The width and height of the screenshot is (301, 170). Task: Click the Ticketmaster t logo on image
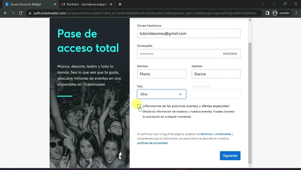click(120, 156)
